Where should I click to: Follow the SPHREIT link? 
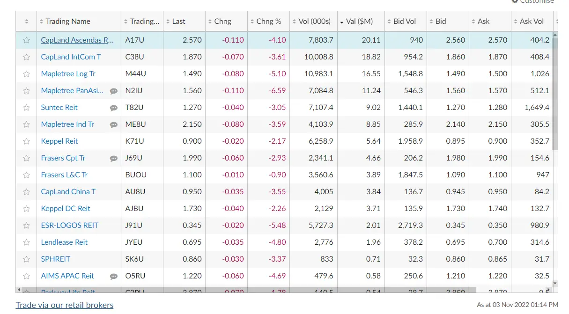point(56,259)
